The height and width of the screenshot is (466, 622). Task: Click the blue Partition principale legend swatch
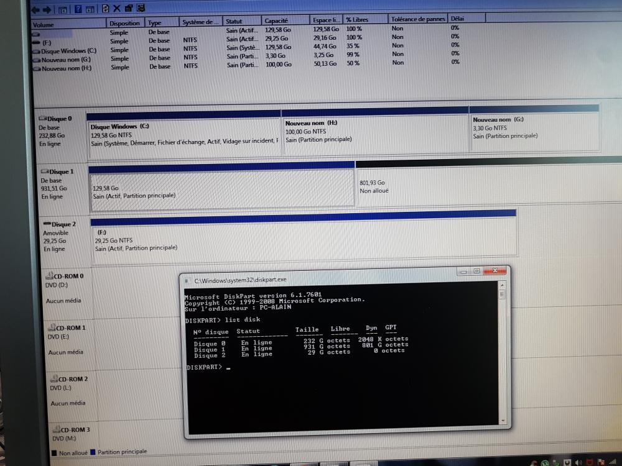[x=93, y=452]
